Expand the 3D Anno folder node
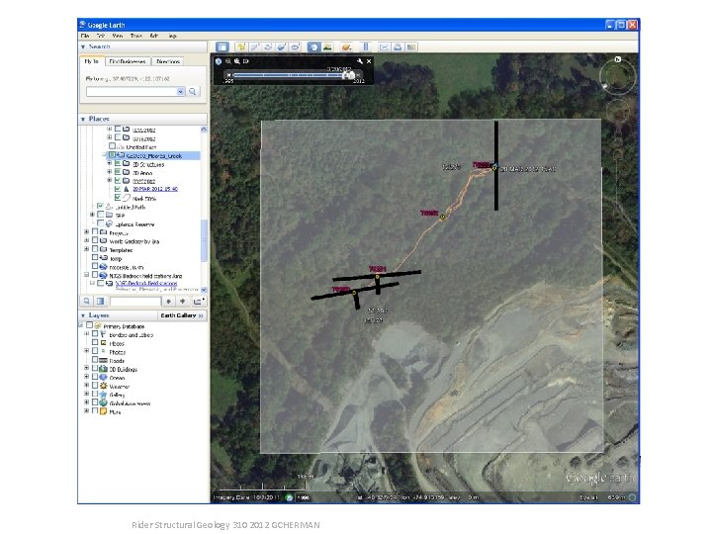Image resolution: width=712 pixels, height=534 pixels. (109, 172)
